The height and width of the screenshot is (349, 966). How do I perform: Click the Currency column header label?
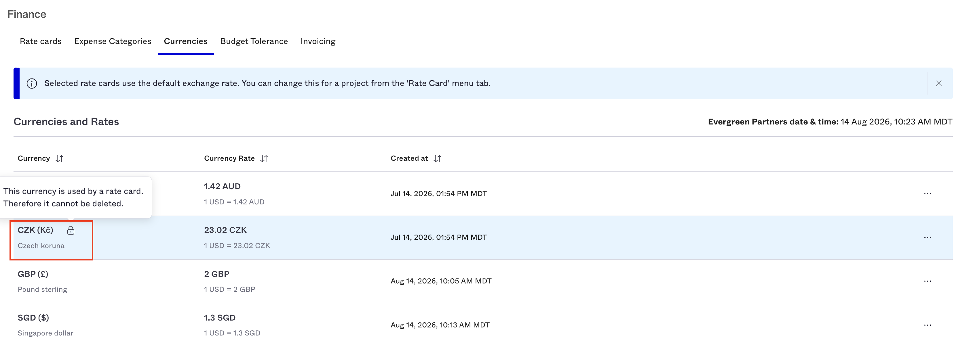[34, 158]
